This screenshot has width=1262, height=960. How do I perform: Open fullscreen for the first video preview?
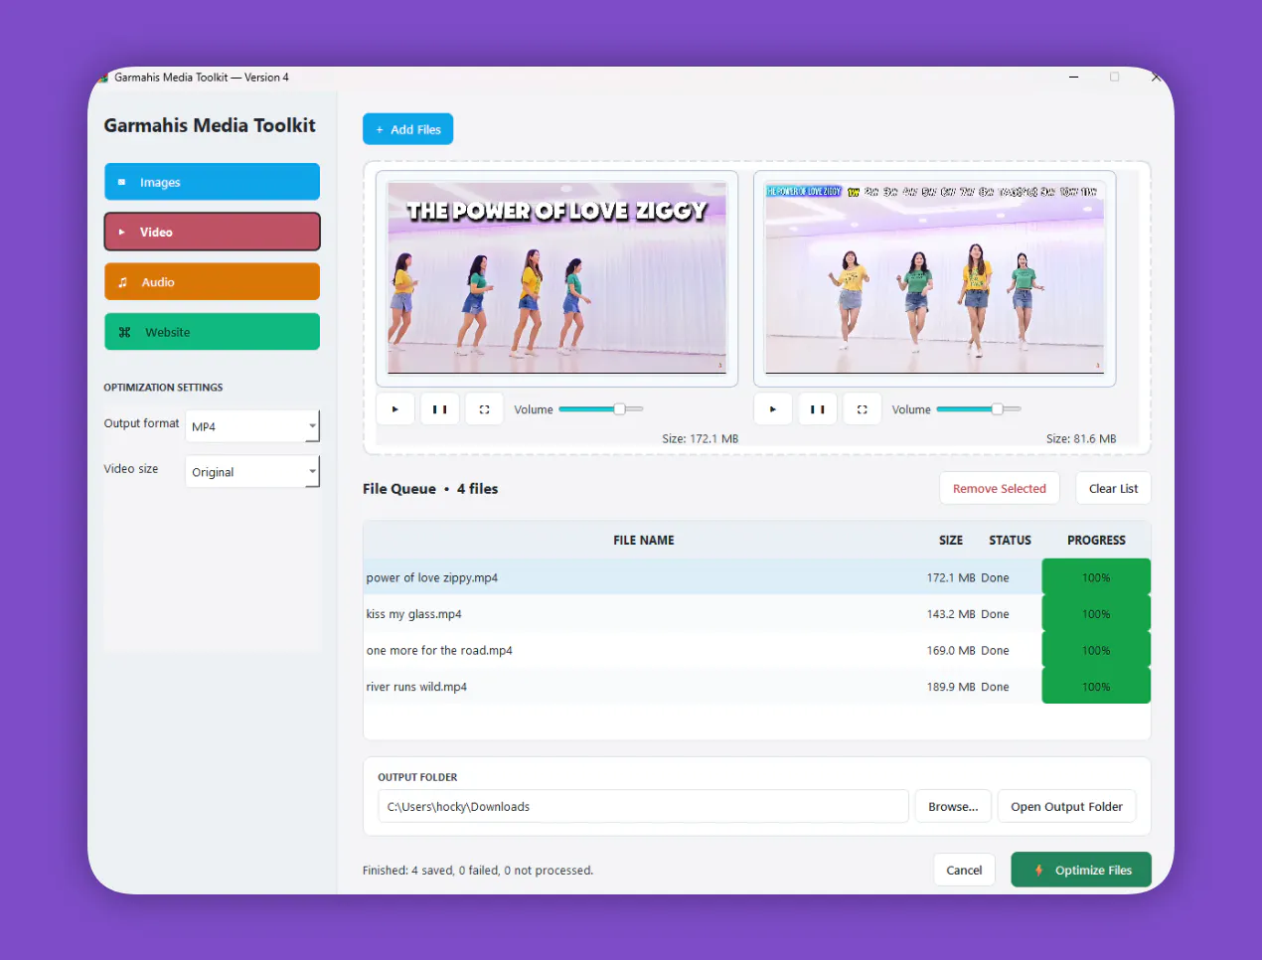[484, 409]
